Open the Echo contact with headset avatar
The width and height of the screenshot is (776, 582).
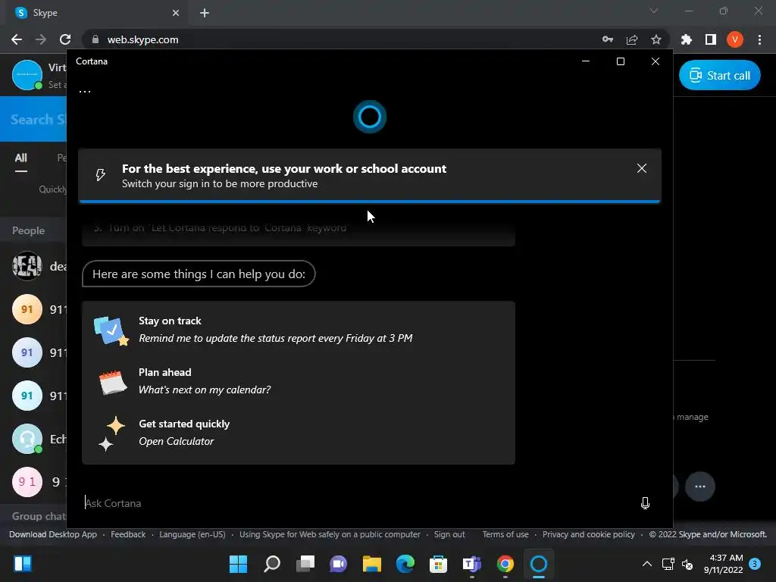tap(27, 439)
